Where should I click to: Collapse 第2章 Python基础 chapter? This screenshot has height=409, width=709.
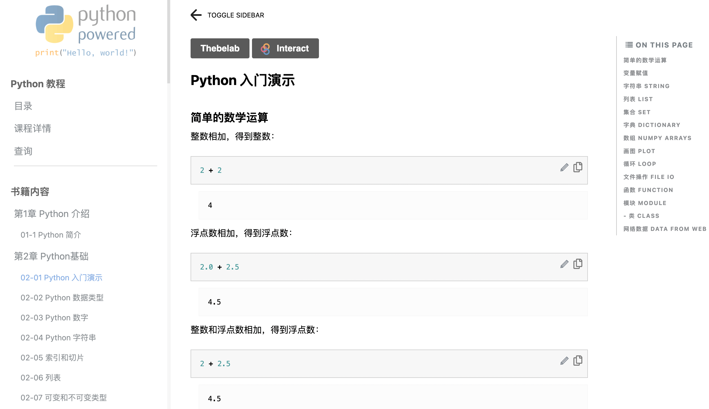pos(51,256)
